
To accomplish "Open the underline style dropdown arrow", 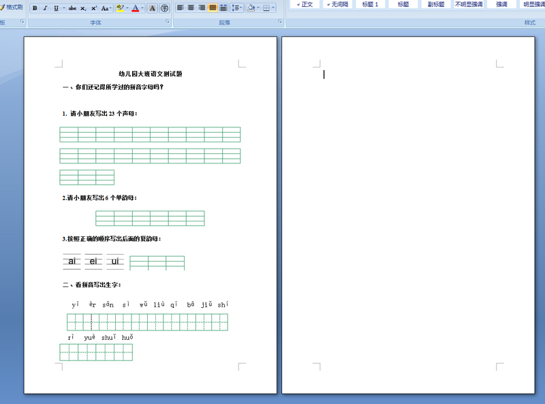I will coord(64,8).
